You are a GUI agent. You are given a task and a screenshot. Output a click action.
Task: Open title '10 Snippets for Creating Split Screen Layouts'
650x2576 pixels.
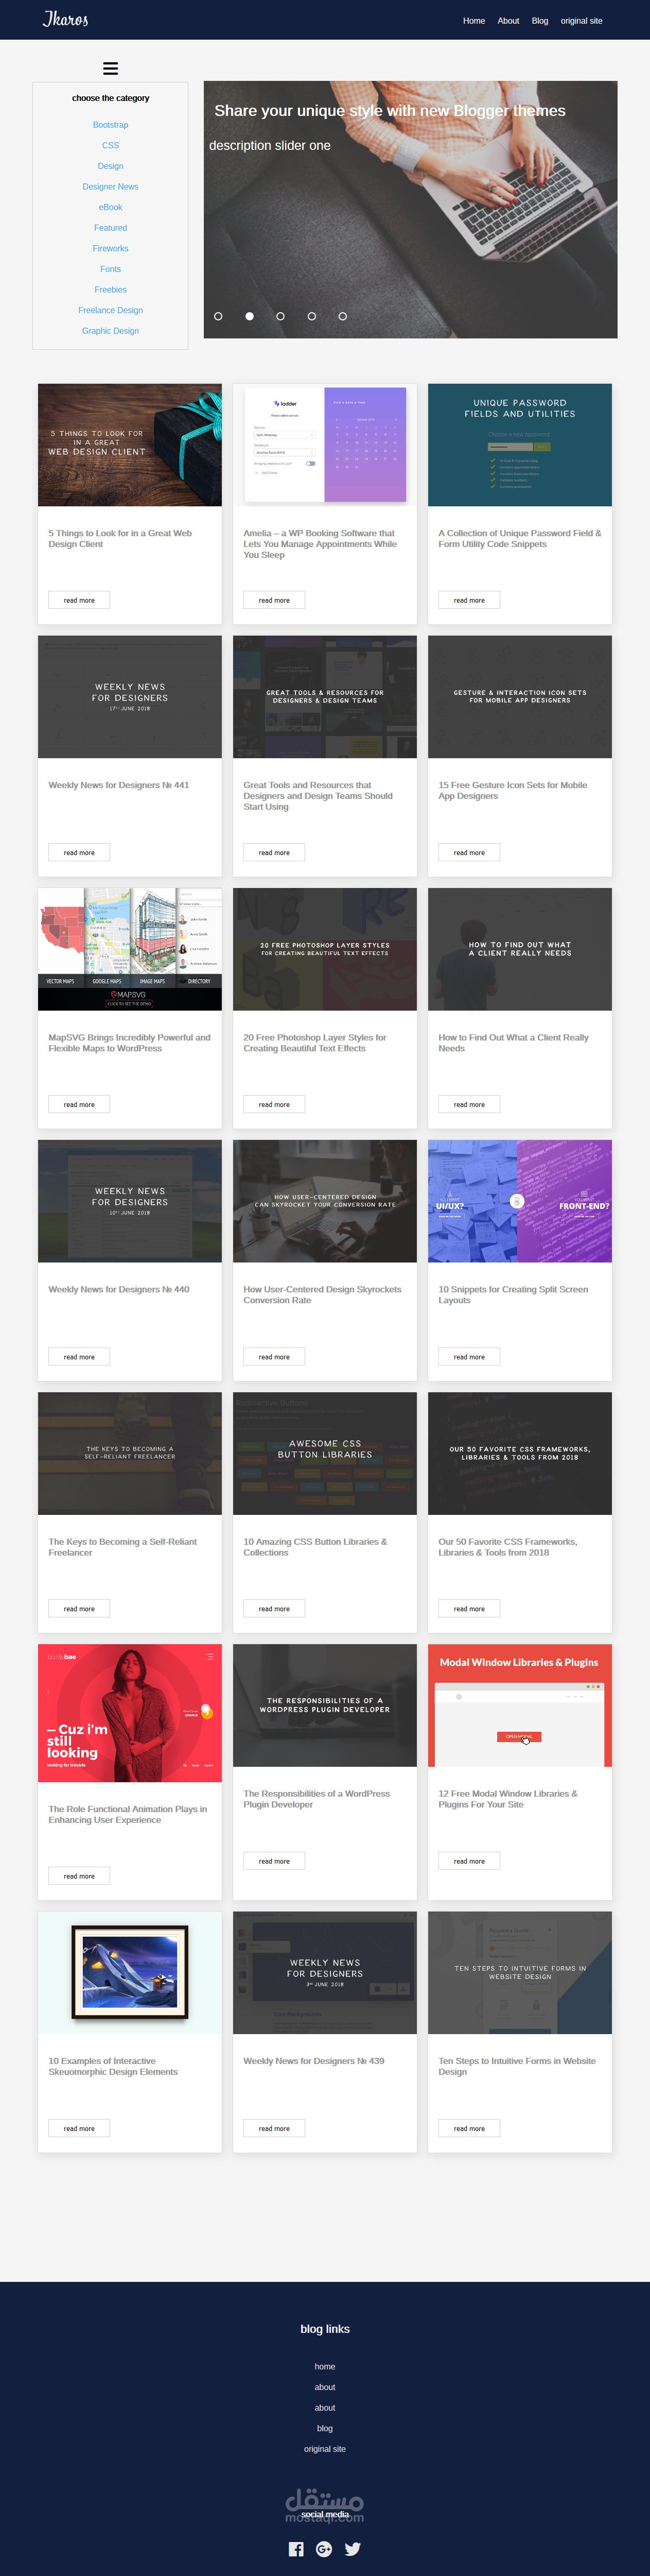[513, 1295]
